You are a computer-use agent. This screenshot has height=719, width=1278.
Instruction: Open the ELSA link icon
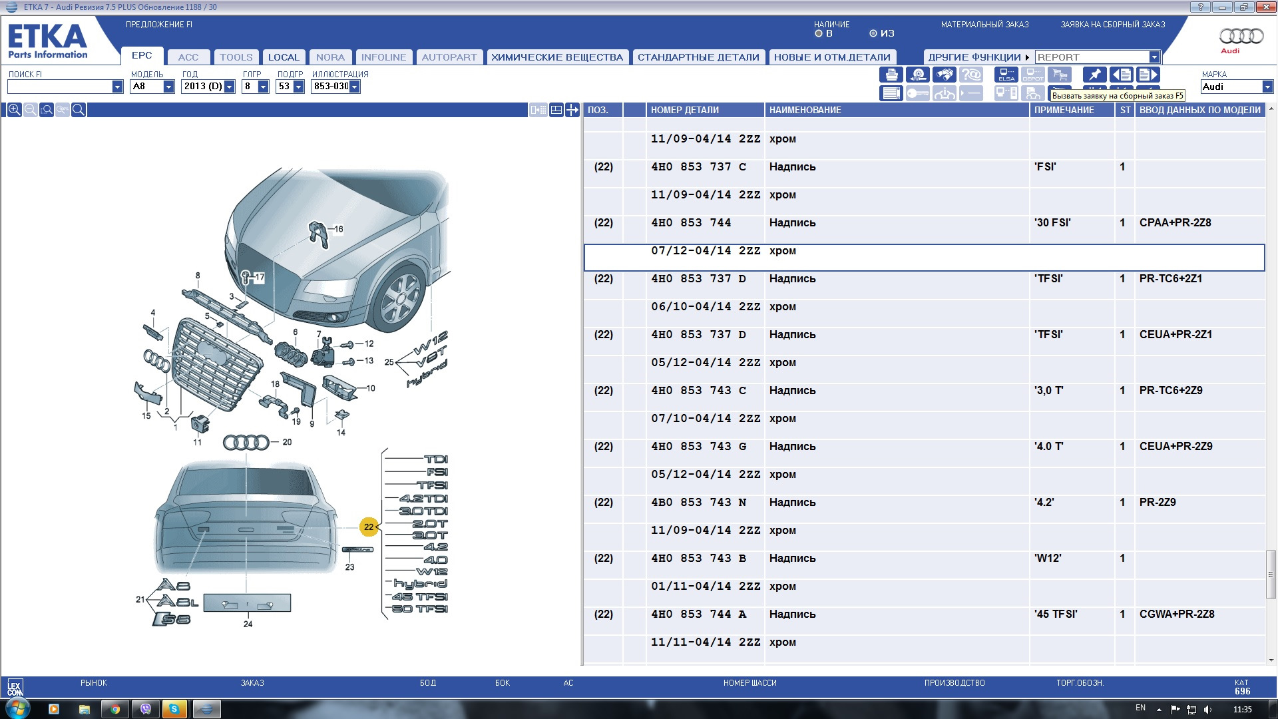1006,75
